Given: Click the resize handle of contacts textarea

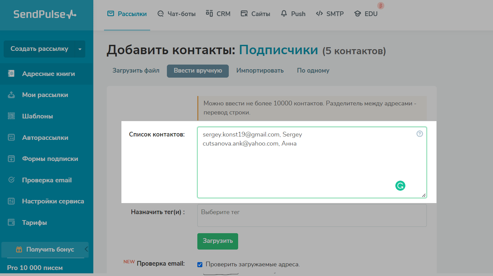Looking at the screenshot, I should tap(424, 195).
